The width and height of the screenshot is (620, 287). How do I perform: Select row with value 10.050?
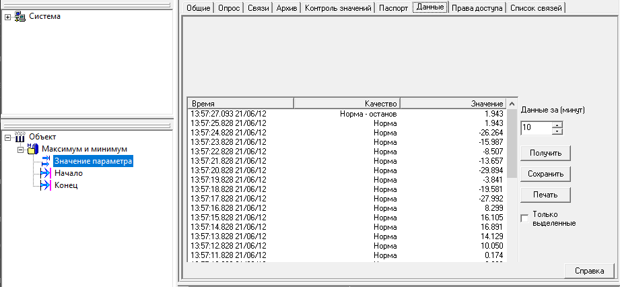click(347, 246)
